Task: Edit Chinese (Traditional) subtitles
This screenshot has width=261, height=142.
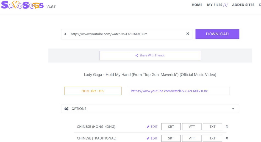Action: [x=152, y=138]
